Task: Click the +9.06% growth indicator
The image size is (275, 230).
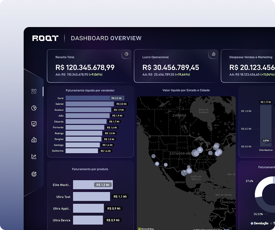Action: pos(96,74)
